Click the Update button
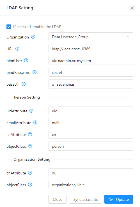The width and height of the screenshot is (140, 207). point(119,199)
